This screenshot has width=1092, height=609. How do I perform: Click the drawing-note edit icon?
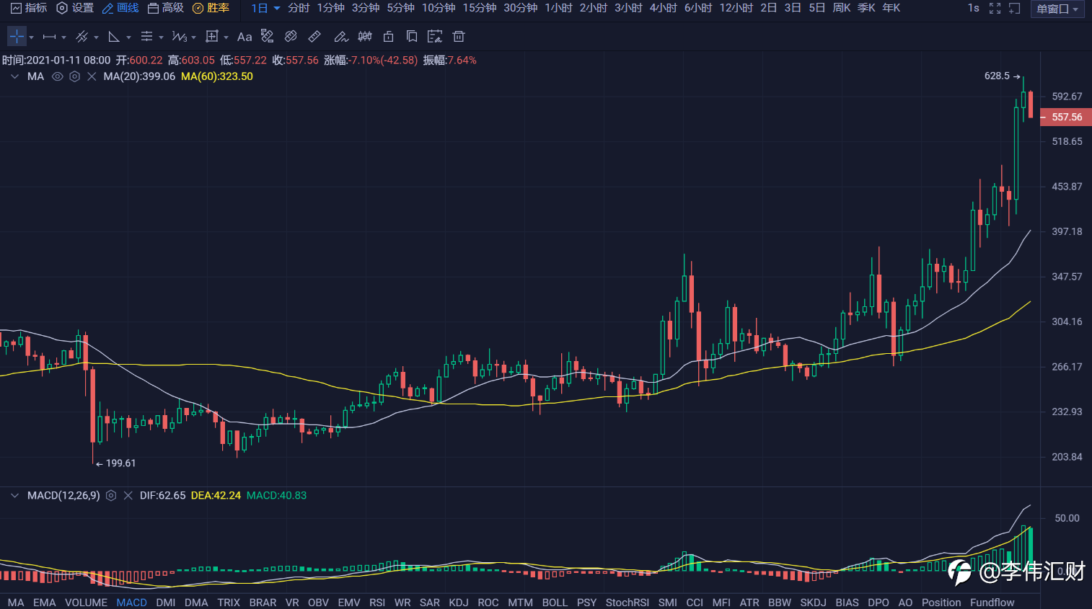click(435, 36)
